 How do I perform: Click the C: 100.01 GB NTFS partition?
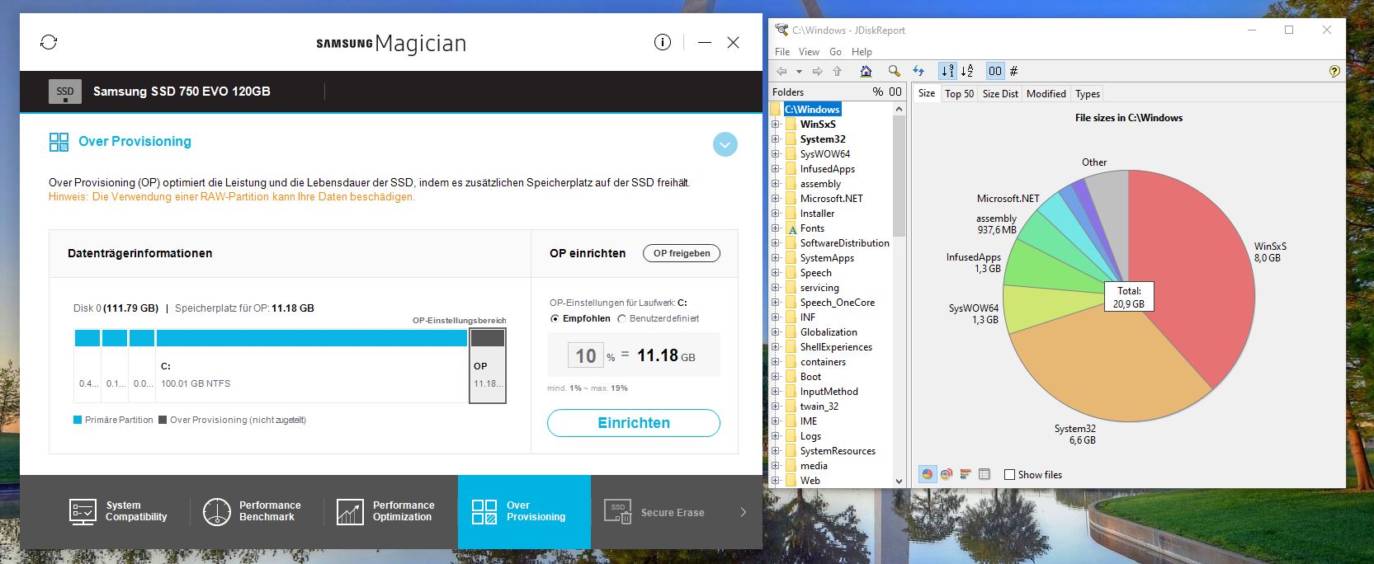pos(312,365)
